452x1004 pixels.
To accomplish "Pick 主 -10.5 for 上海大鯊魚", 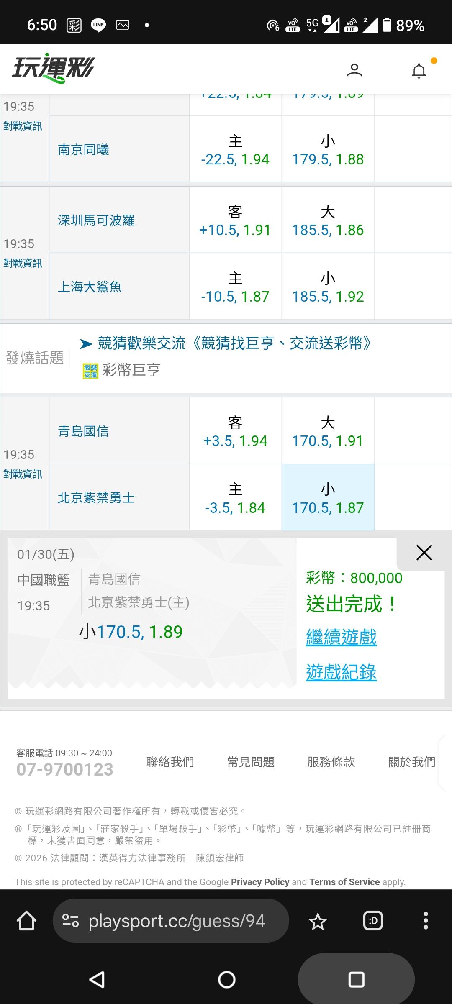I will tap(235, 287).
